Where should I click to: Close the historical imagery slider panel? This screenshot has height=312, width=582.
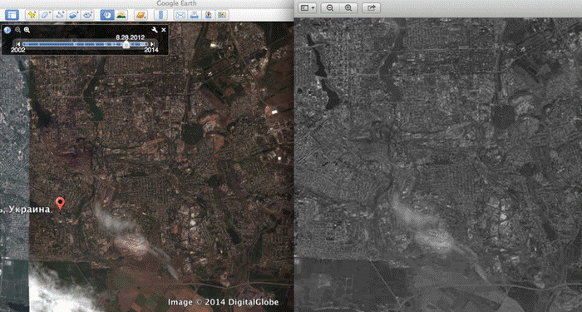(x=164, y=30)
